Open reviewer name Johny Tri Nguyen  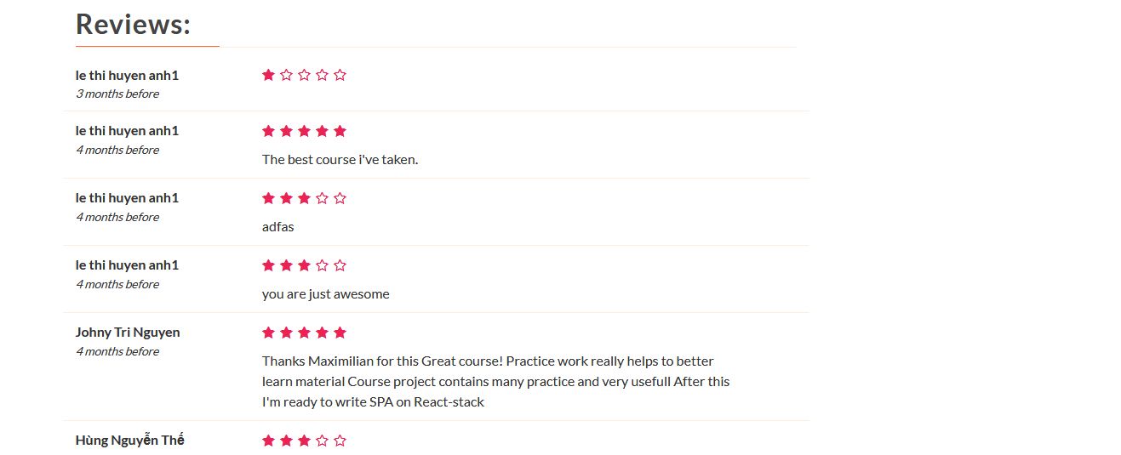[128, 333]
